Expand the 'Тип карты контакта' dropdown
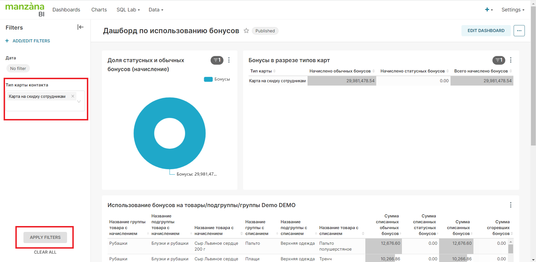Image resolution: width=536 pixels, height=262 pixels. [x=79, y=101]
